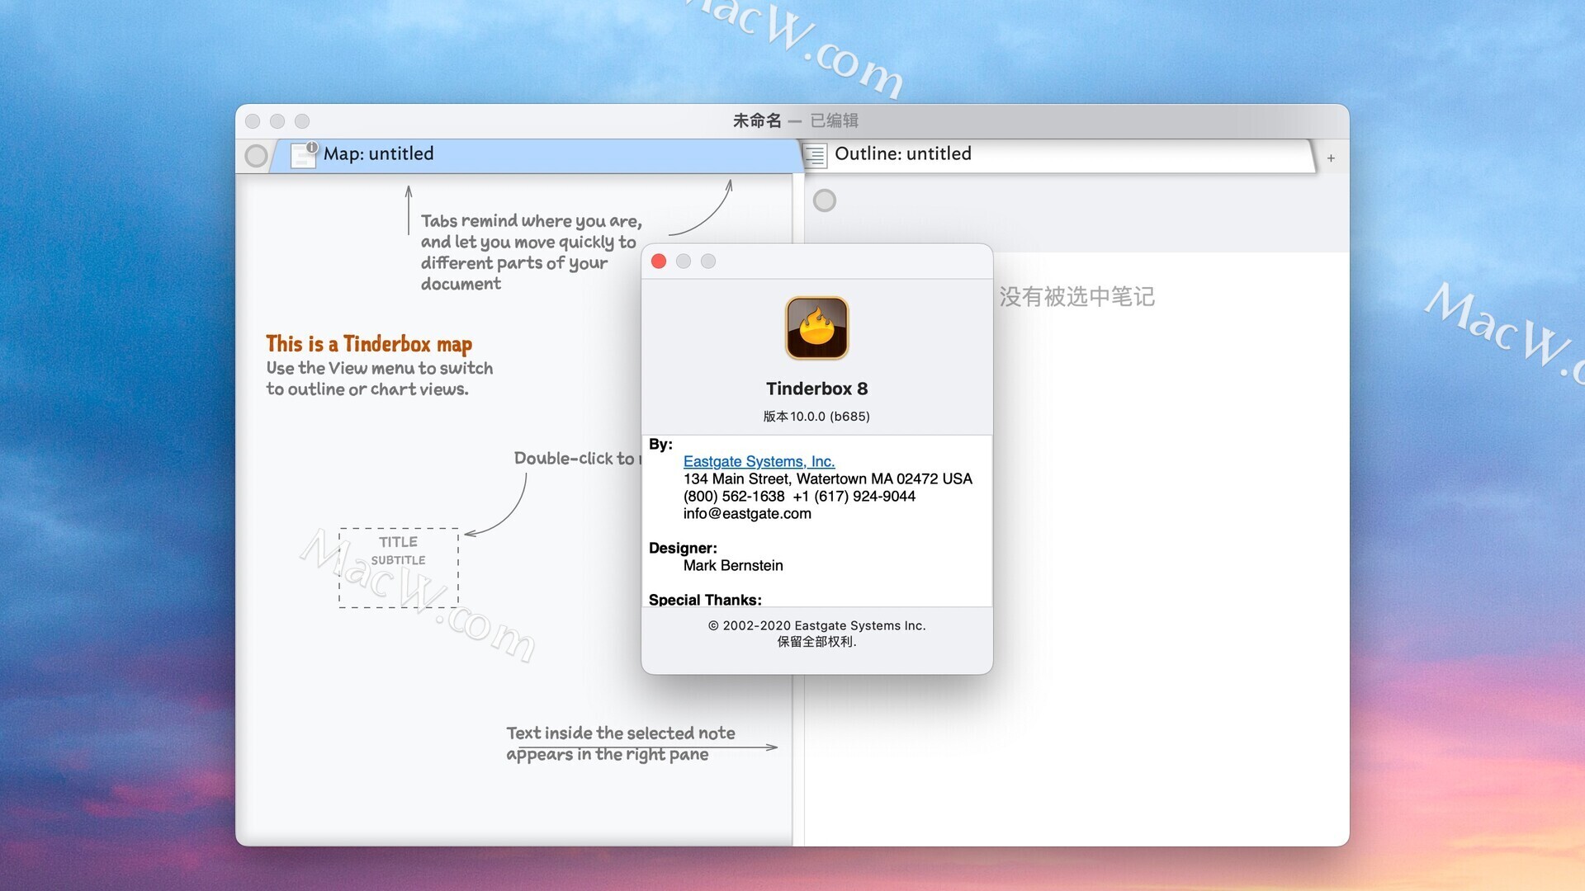
Task: Click the circle badge in the right text pane
Action: click(x=824, y=200)
